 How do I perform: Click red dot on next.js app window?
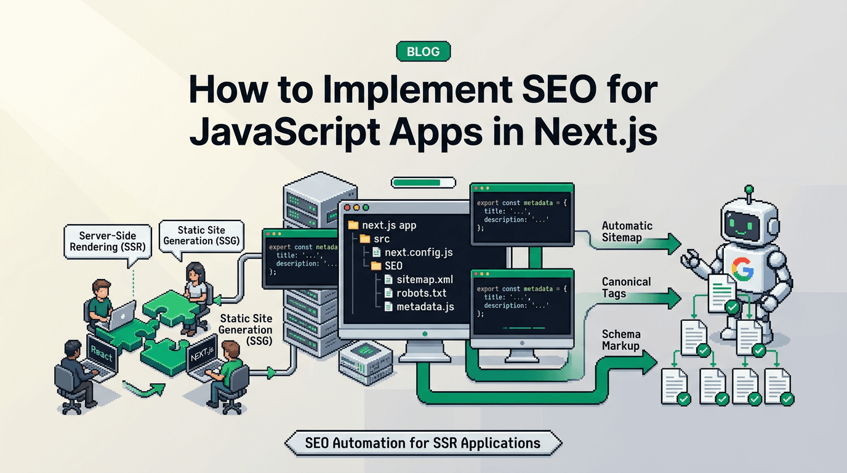(x=346, y=208)
